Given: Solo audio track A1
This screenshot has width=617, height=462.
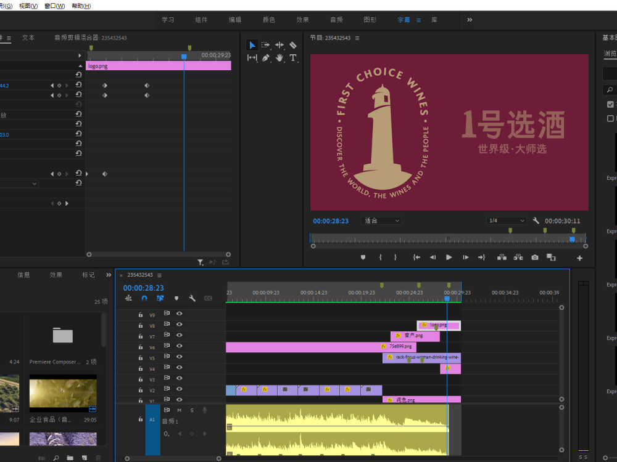Looking at the screenshot, I should point(192,410).
